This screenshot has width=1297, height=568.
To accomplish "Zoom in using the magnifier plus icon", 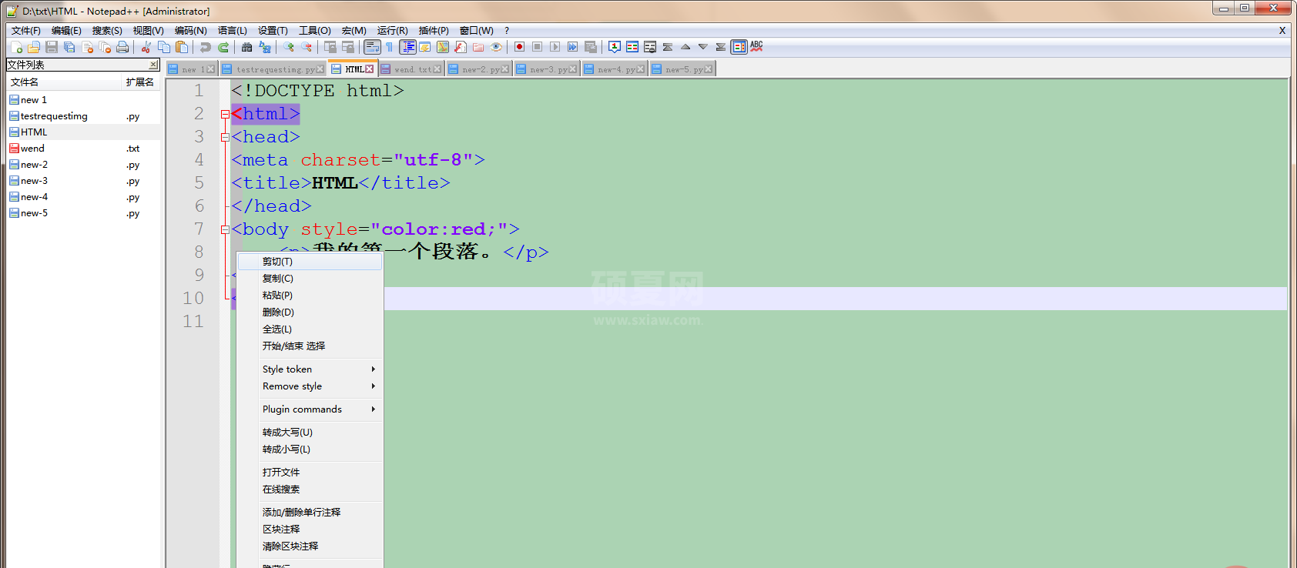I will pos(288,47).
